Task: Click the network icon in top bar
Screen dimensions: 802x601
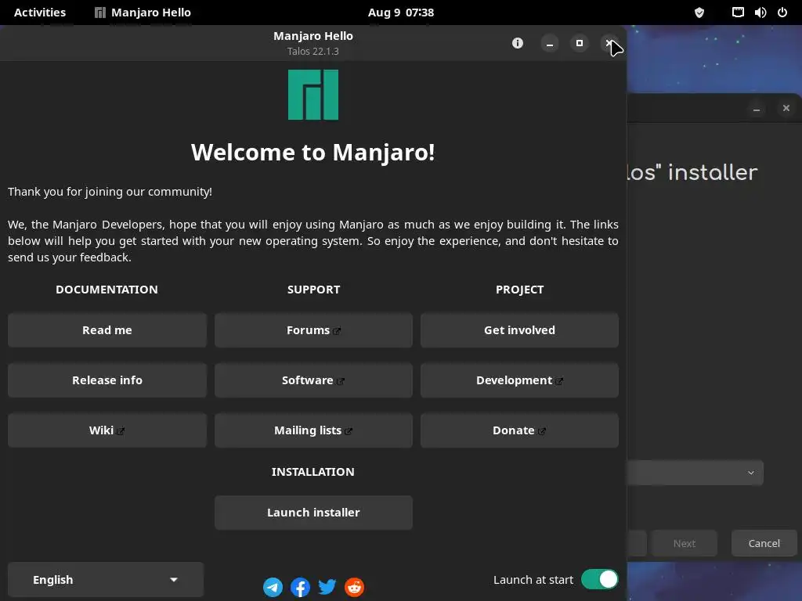Action: pyautogui.click(x=738, y=13)
